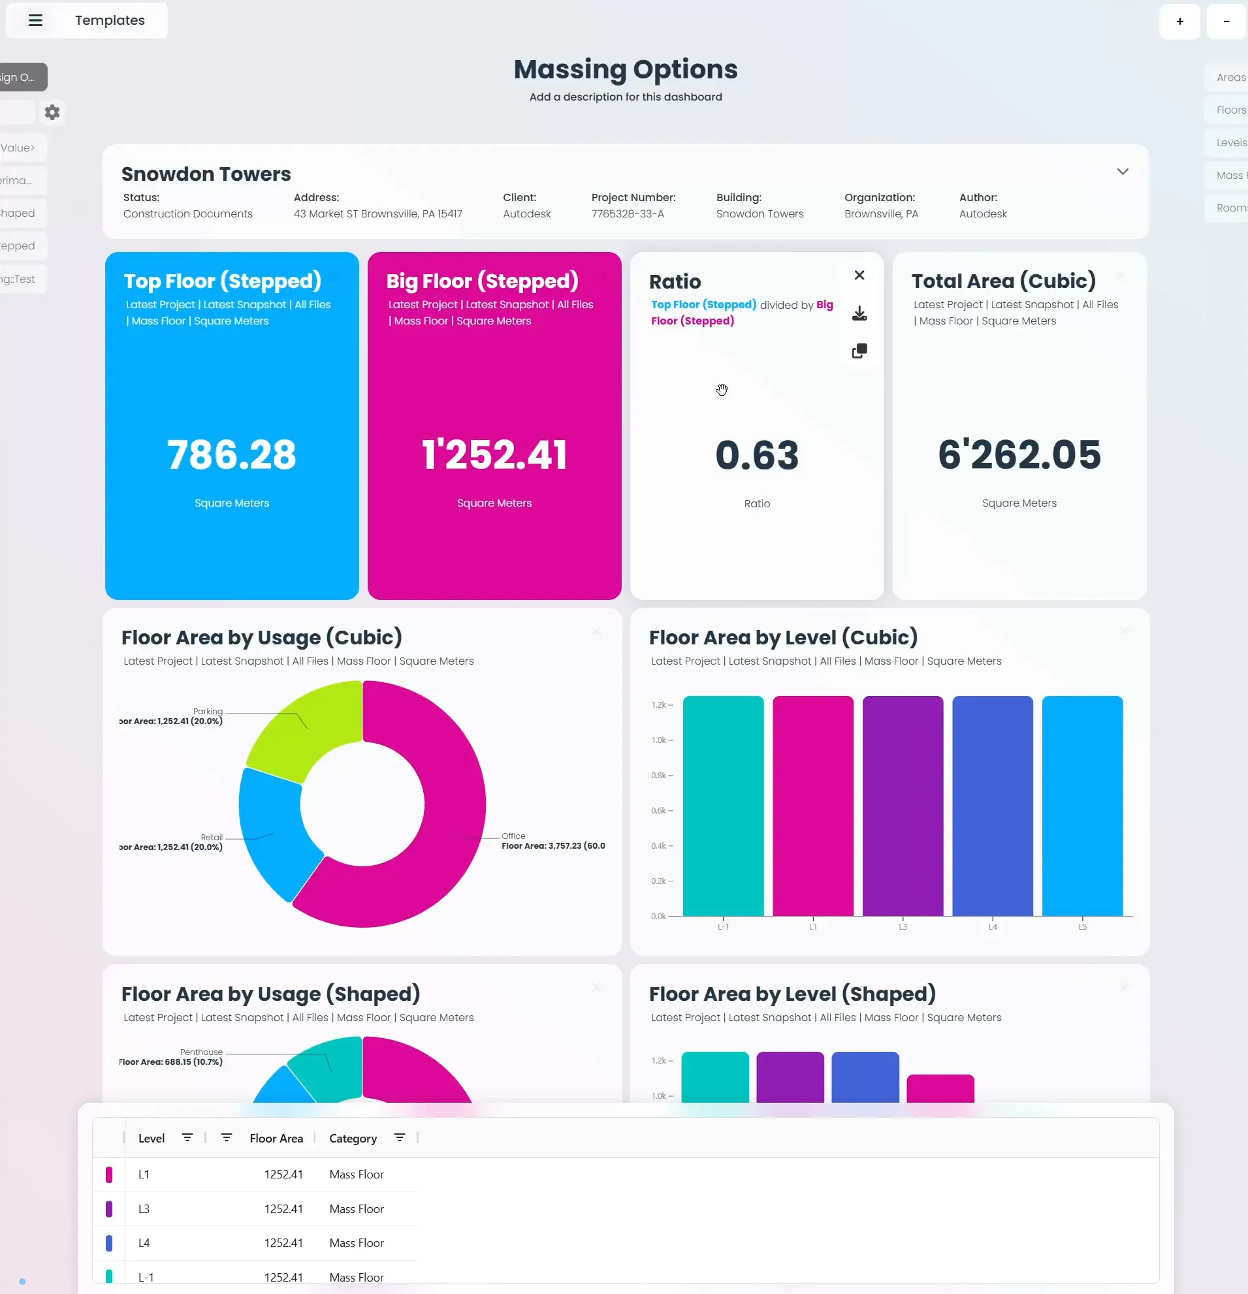The height and width of the screenshot is (1294, 1248).
Task: Click the dashboard description placeholder text
Action: pos(626,97)
